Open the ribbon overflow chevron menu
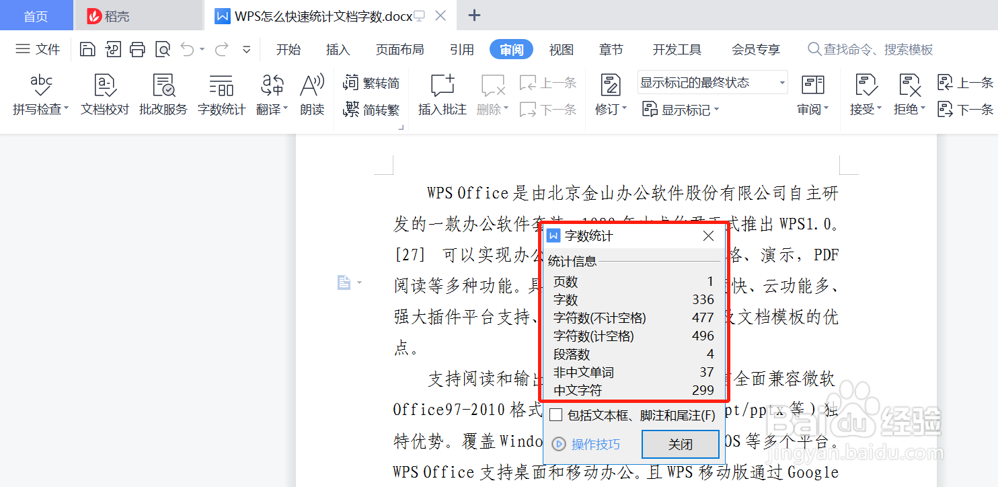Image resolution: width=998 pixels, height=487 pixels. (x=246, y=49)
